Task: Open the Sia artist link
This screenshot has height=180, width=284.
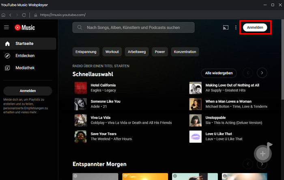Action: pyautogui.click(x=208, y=123)
